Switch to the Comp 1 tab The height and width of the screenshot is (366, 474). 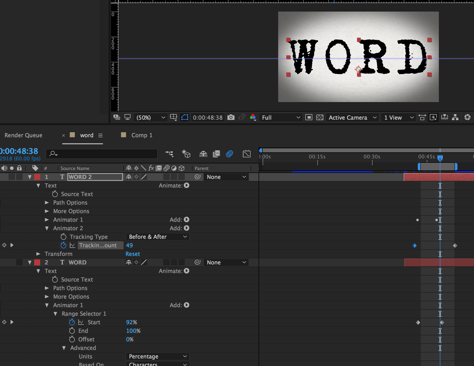click(142, 135)
